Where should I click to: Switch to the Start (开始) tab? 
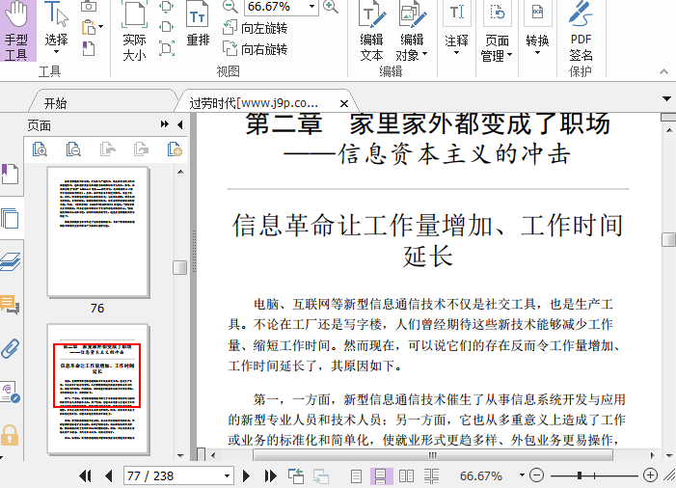[55, 103]
